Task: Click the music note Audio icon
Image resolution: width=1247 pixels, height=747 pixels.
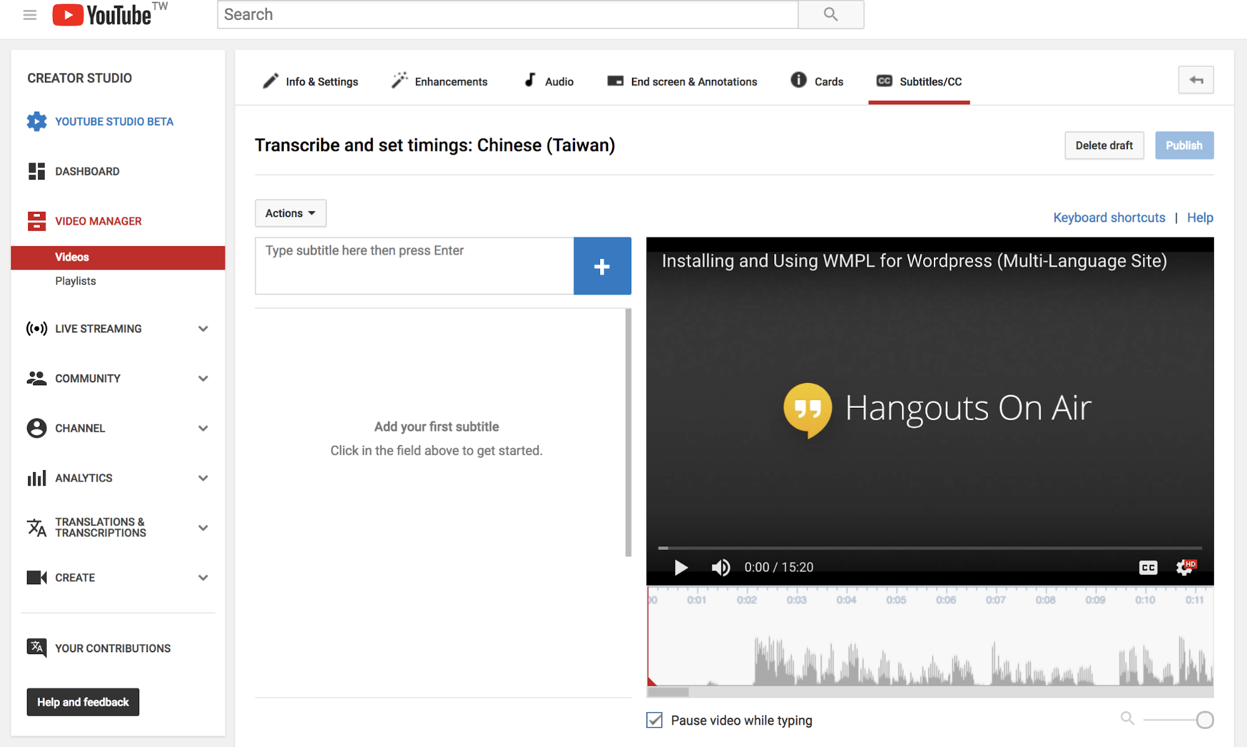Action: click(x=530, y=80)
